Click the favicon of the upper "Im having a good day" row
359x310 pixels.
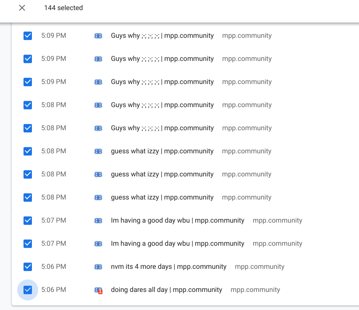pyautogui.click(x=98, y=221)
